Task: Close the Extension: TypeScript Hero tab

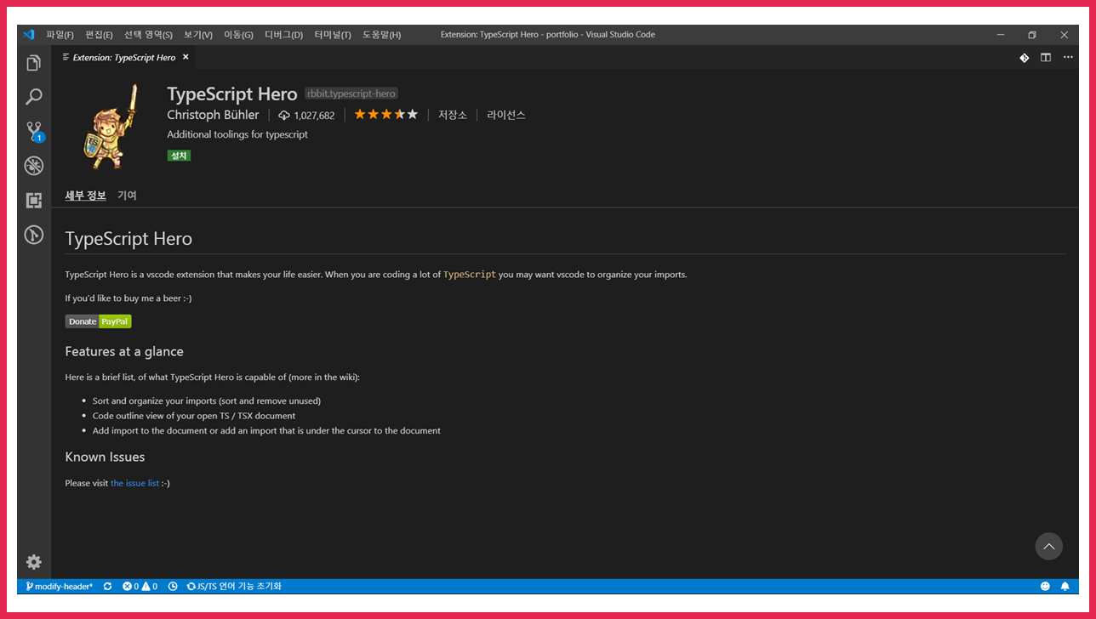Action: click(186, 58)
